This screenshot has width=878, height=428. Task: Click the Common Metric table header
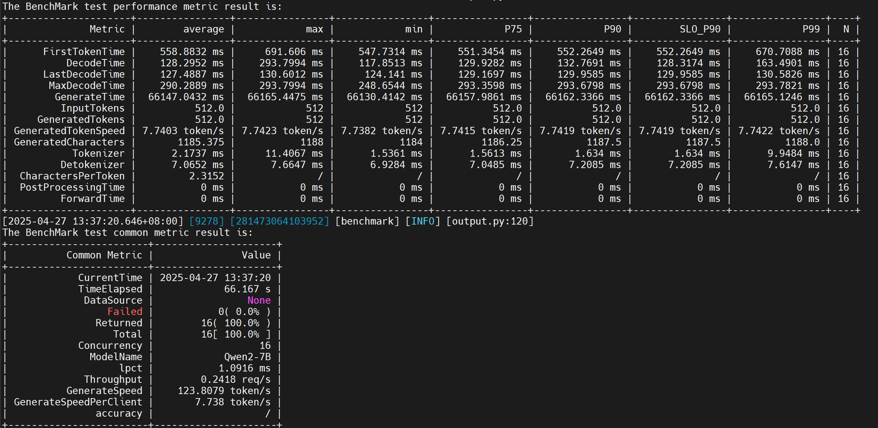point(104,255)
